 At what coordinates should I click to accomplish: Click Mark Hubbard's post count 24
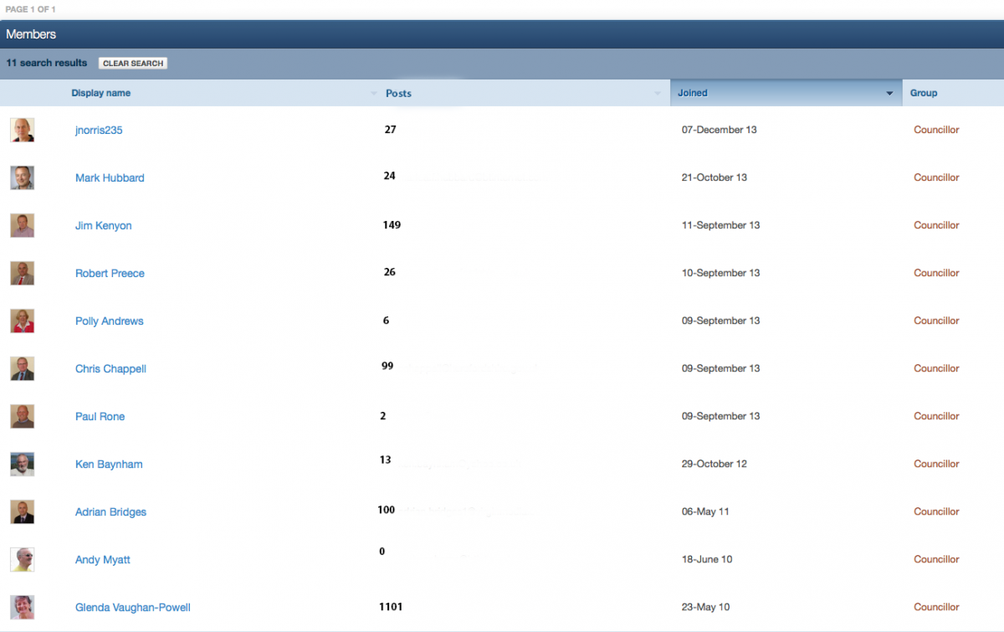(x=390, y=177)
